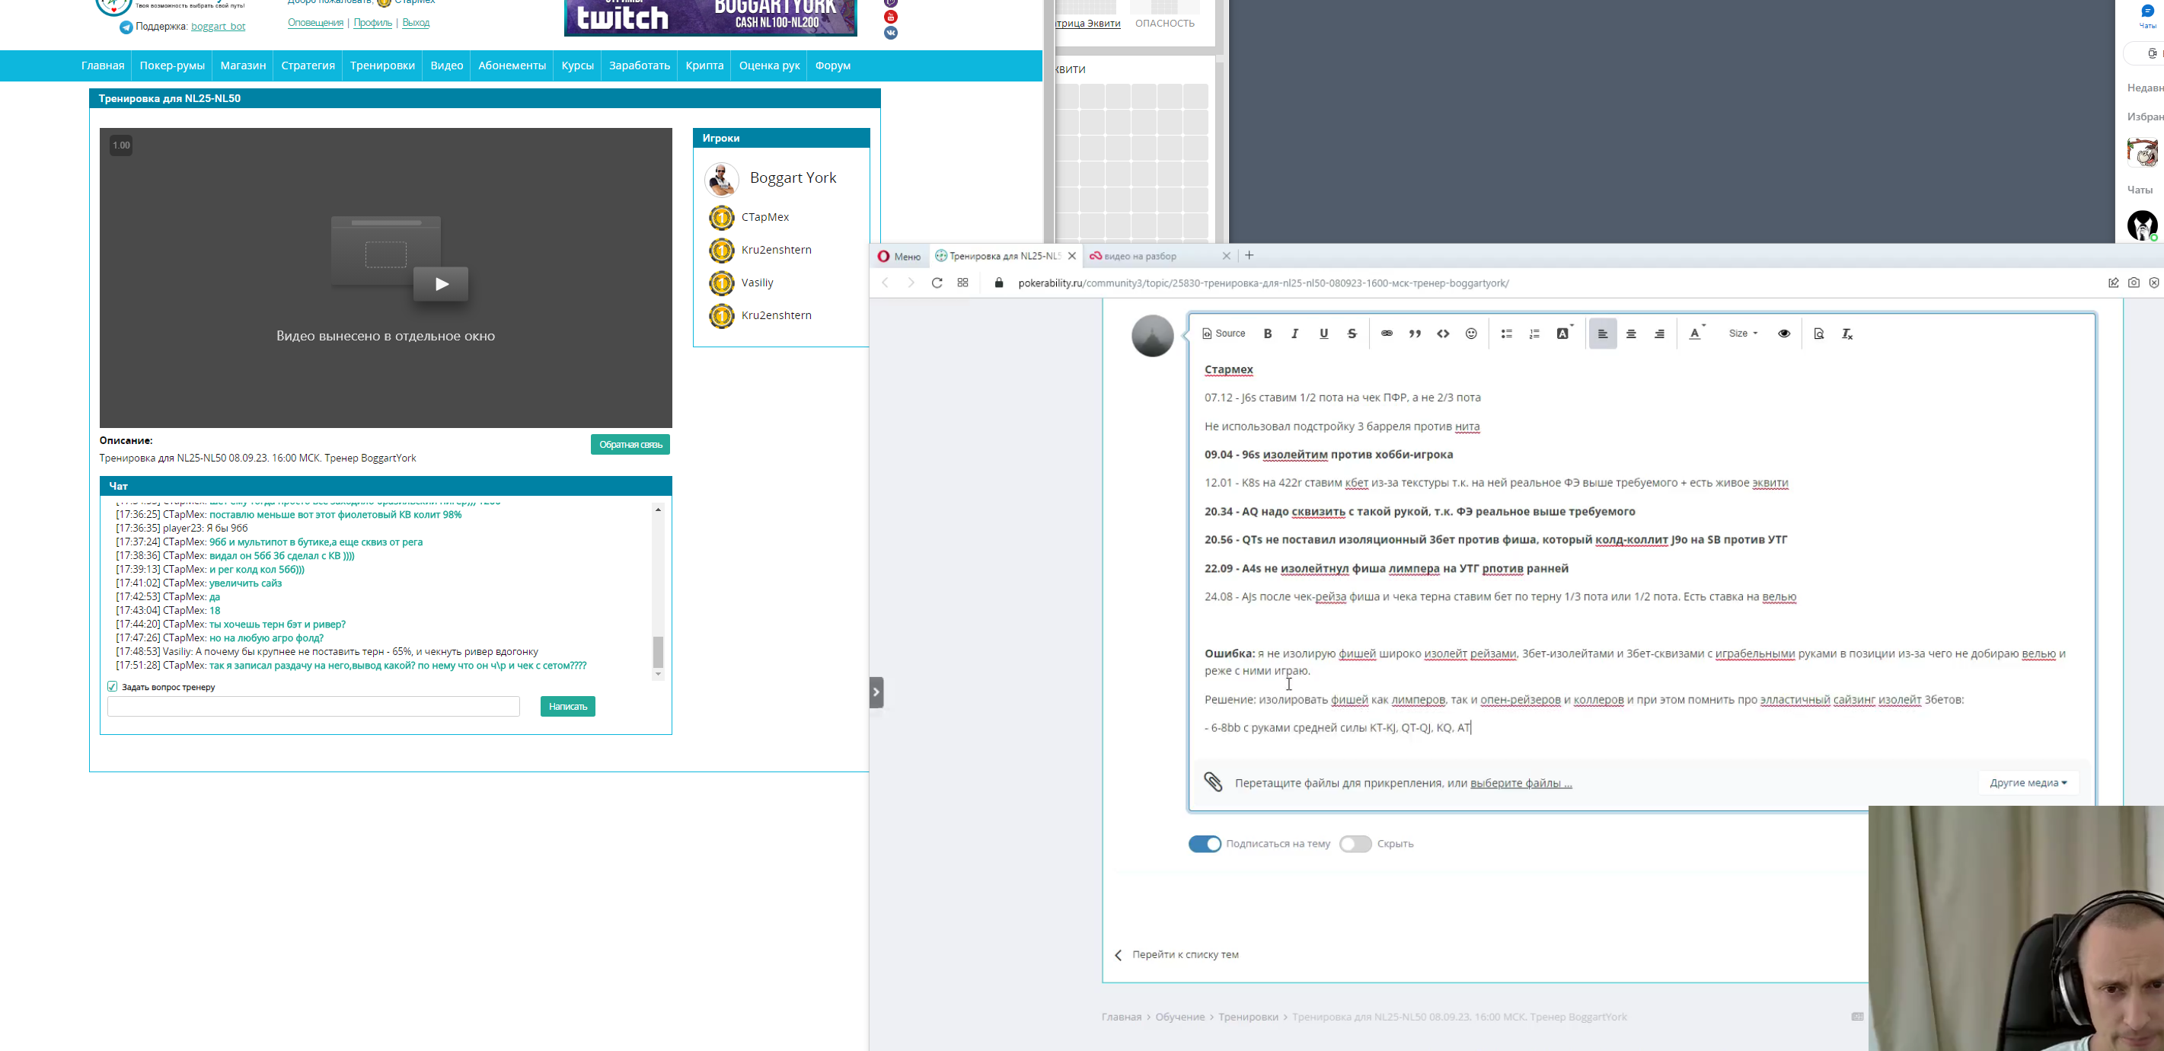This screenshot has height=1051, width=2164.
Task: Open the text color dropdown
Action: click(1697, 334)
